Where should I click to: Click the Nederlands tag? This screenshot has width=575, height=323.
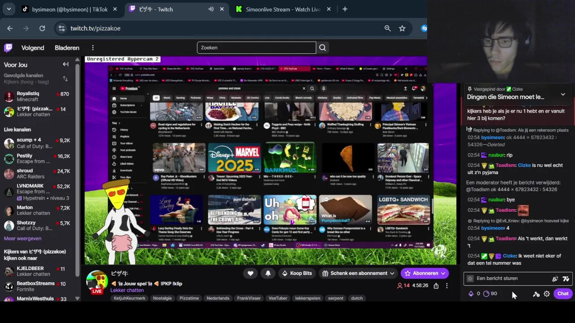(x=218, y=298)
